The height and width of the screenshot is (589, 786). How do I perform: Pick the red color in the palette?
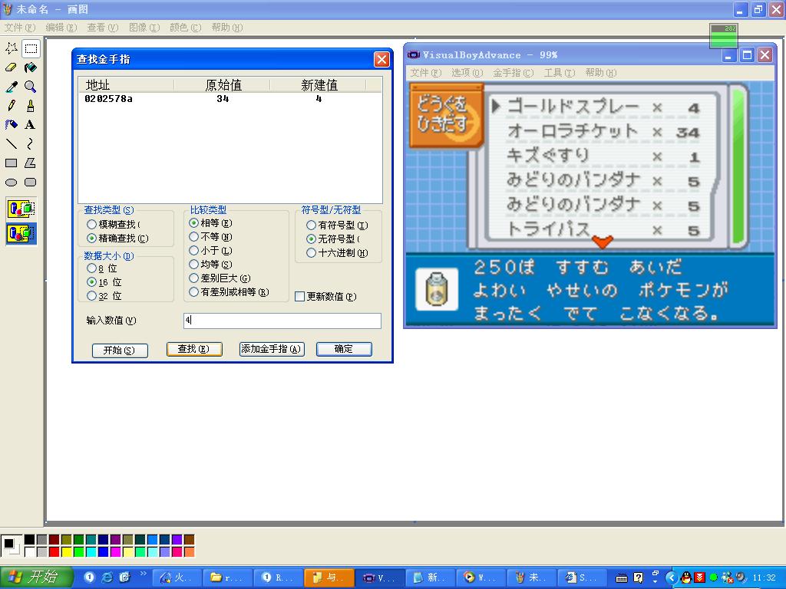pos(54,552)
